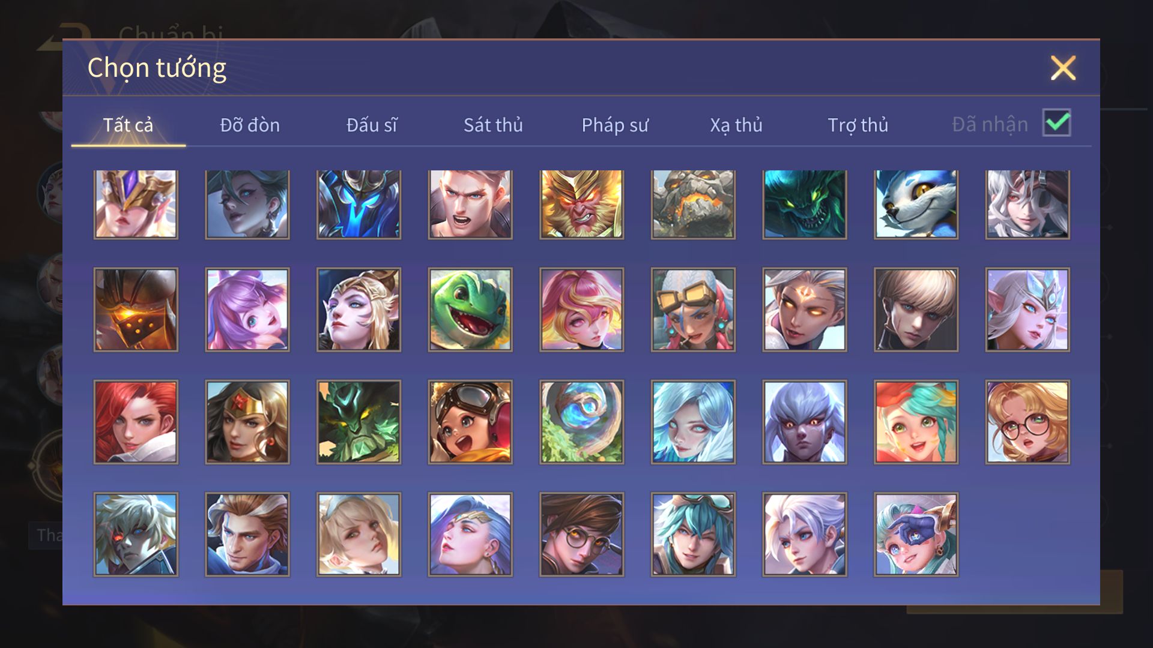Select the dark teal beast with green eyes
This screenshot has width=1153, height=648.
[805, 204]
